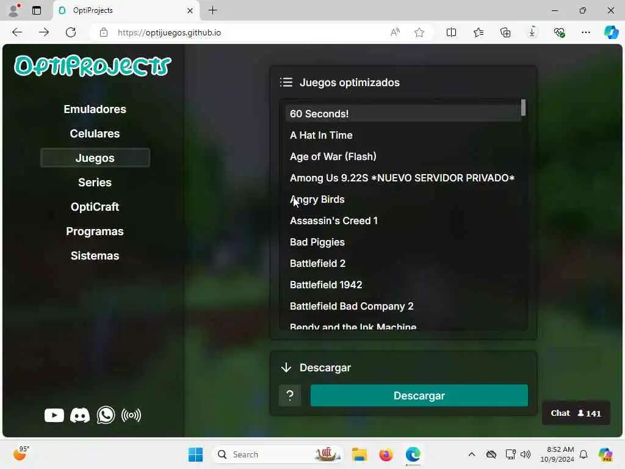This screenshot has width=625, height=469.
Task: Open the Sistemas section
Action: click(95, 255)
